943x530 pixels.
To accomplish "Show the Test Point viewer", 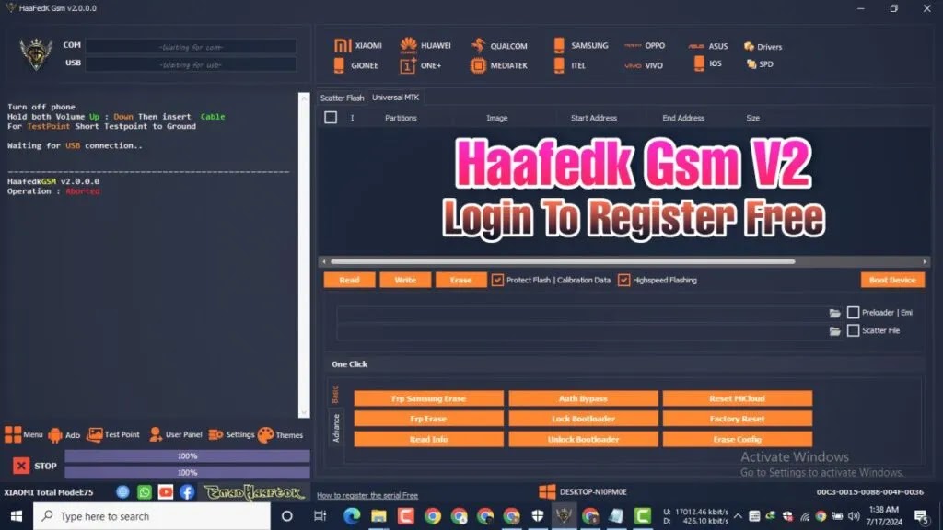I will pos(113,434).
